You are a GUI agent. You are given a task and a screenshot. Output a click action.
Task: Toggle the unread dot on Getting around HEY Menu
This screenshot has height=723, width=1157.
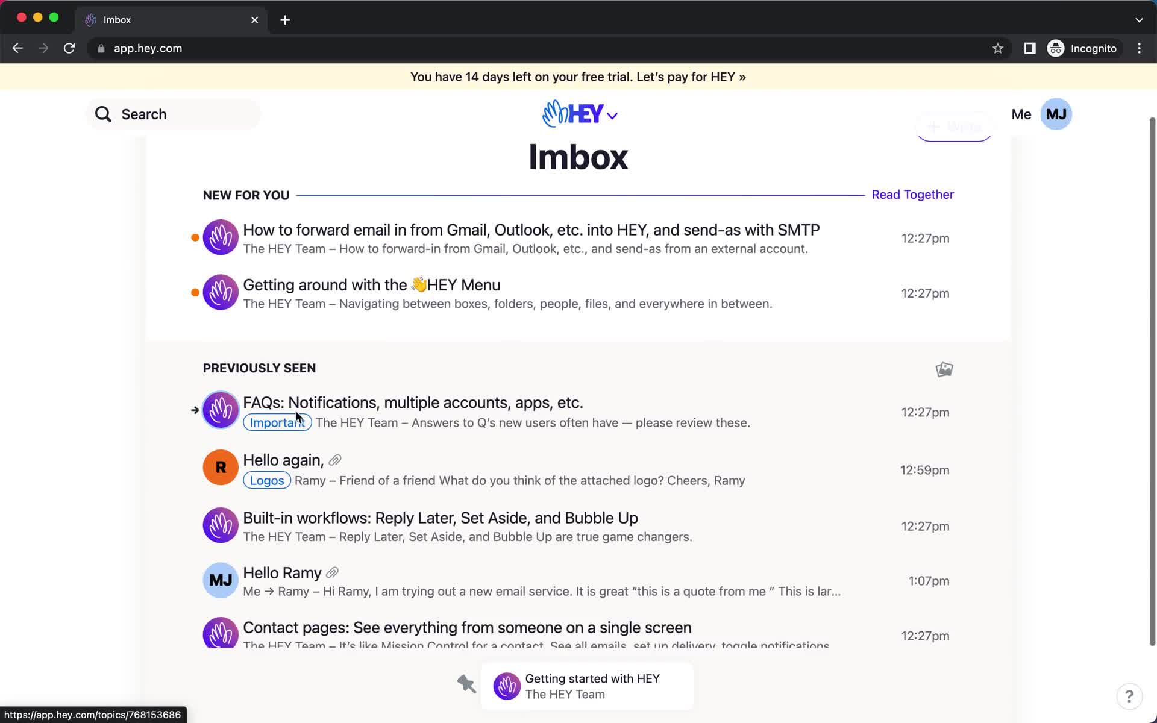(195, 292)
